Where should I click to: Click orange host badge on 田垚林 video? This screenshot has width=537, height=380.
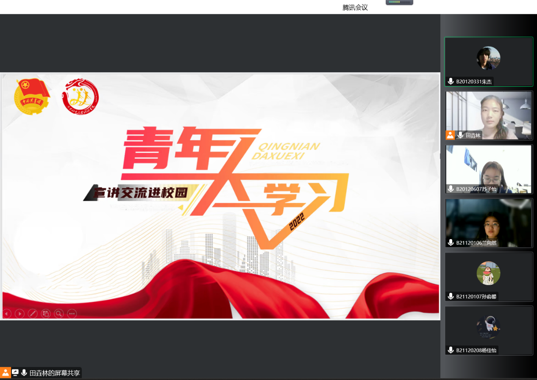pyautogui.click(x=450, y=135)
